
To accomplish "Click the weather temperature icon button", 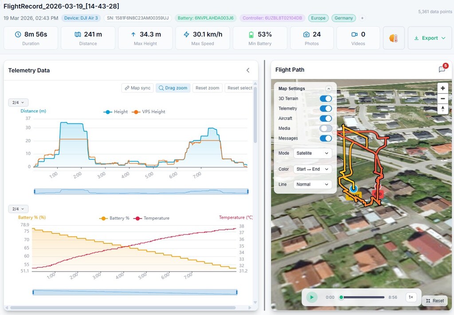I will pyautogui.click(x=394, y=38).
